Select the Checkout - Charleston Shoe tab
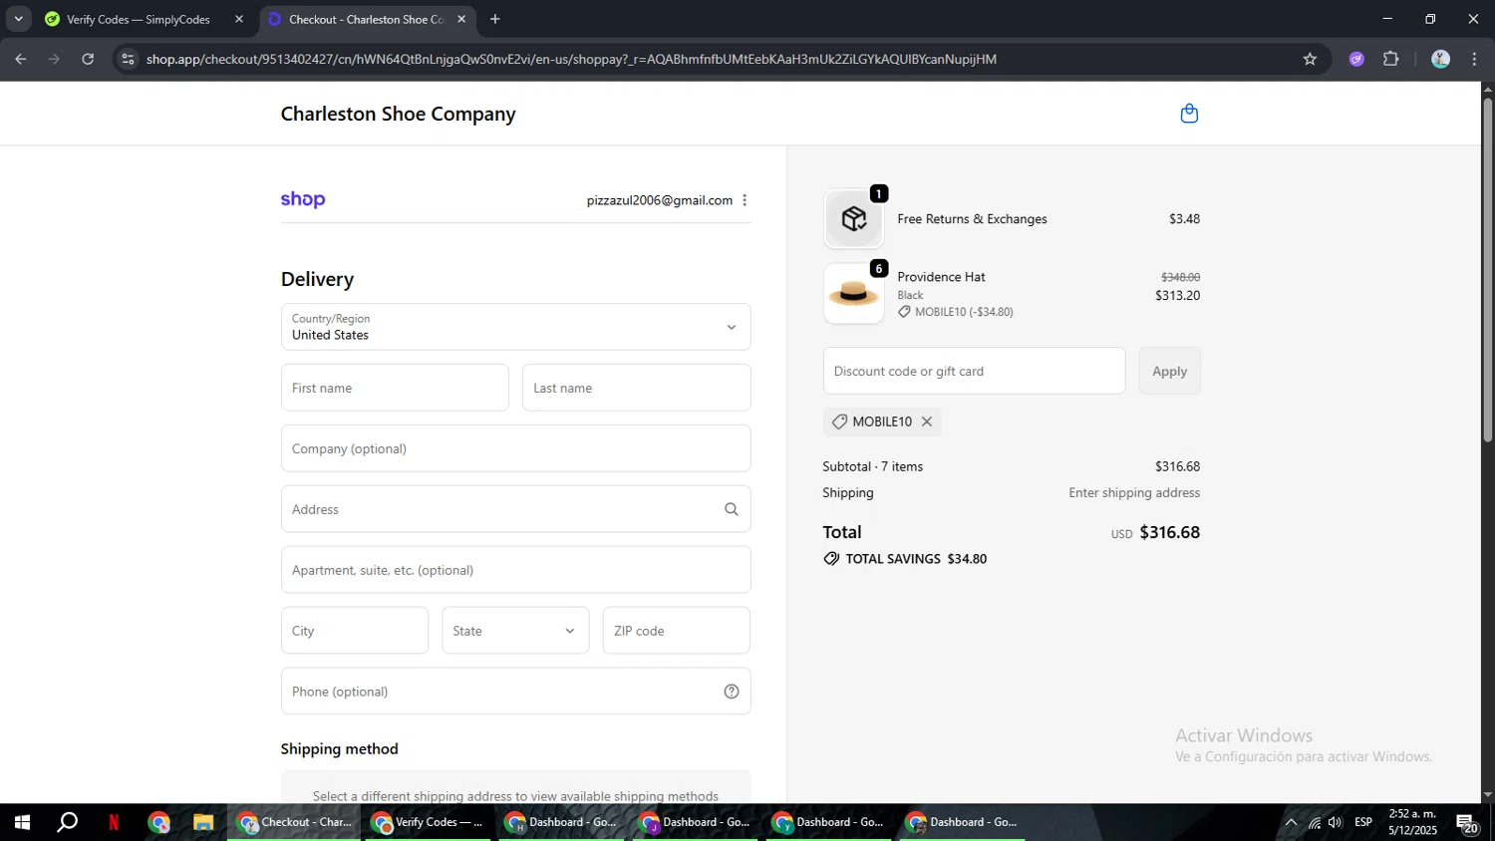Screen dimensions: 1495x841 coord(367,19)
